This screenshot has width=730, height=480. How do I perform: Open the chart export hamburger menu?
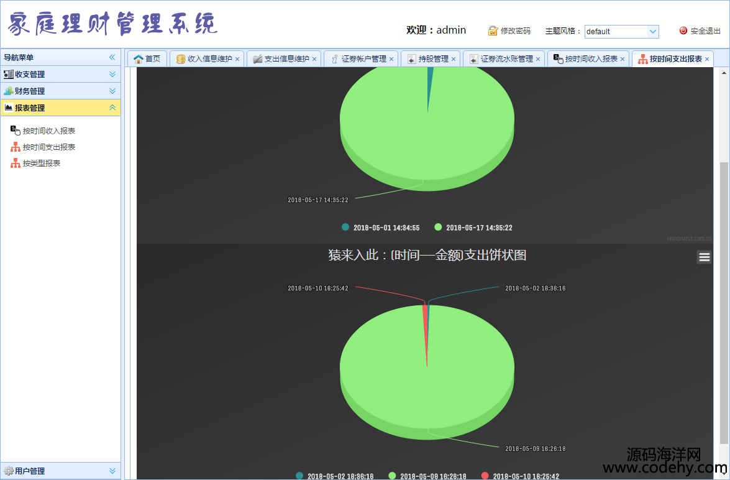coord(704,257)
